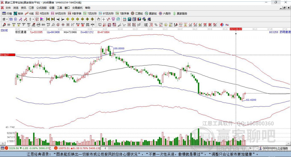Click the first yellow diamond arrow icon
The width and height of the screenshot is (291, 157).
click(x=68, y=19)
